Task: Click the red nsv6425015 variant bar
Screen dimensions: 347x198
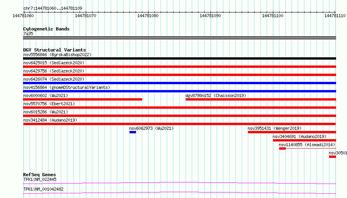Action: [x=179, y=67]
